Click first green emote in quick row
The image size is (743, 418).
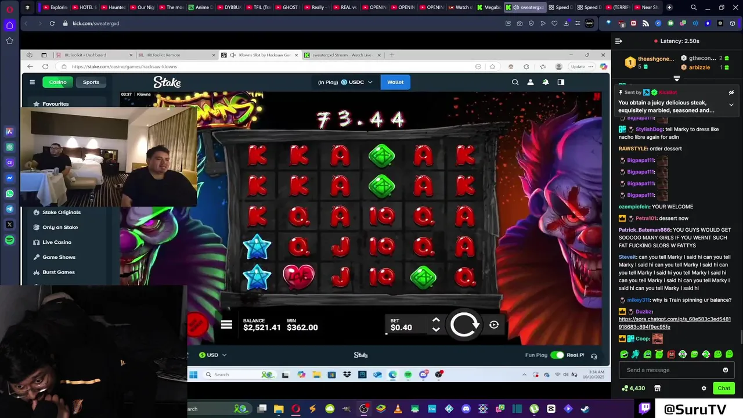click(x=624, y=354)
